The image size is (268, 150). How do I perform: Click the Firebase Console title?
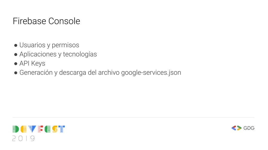47,21
